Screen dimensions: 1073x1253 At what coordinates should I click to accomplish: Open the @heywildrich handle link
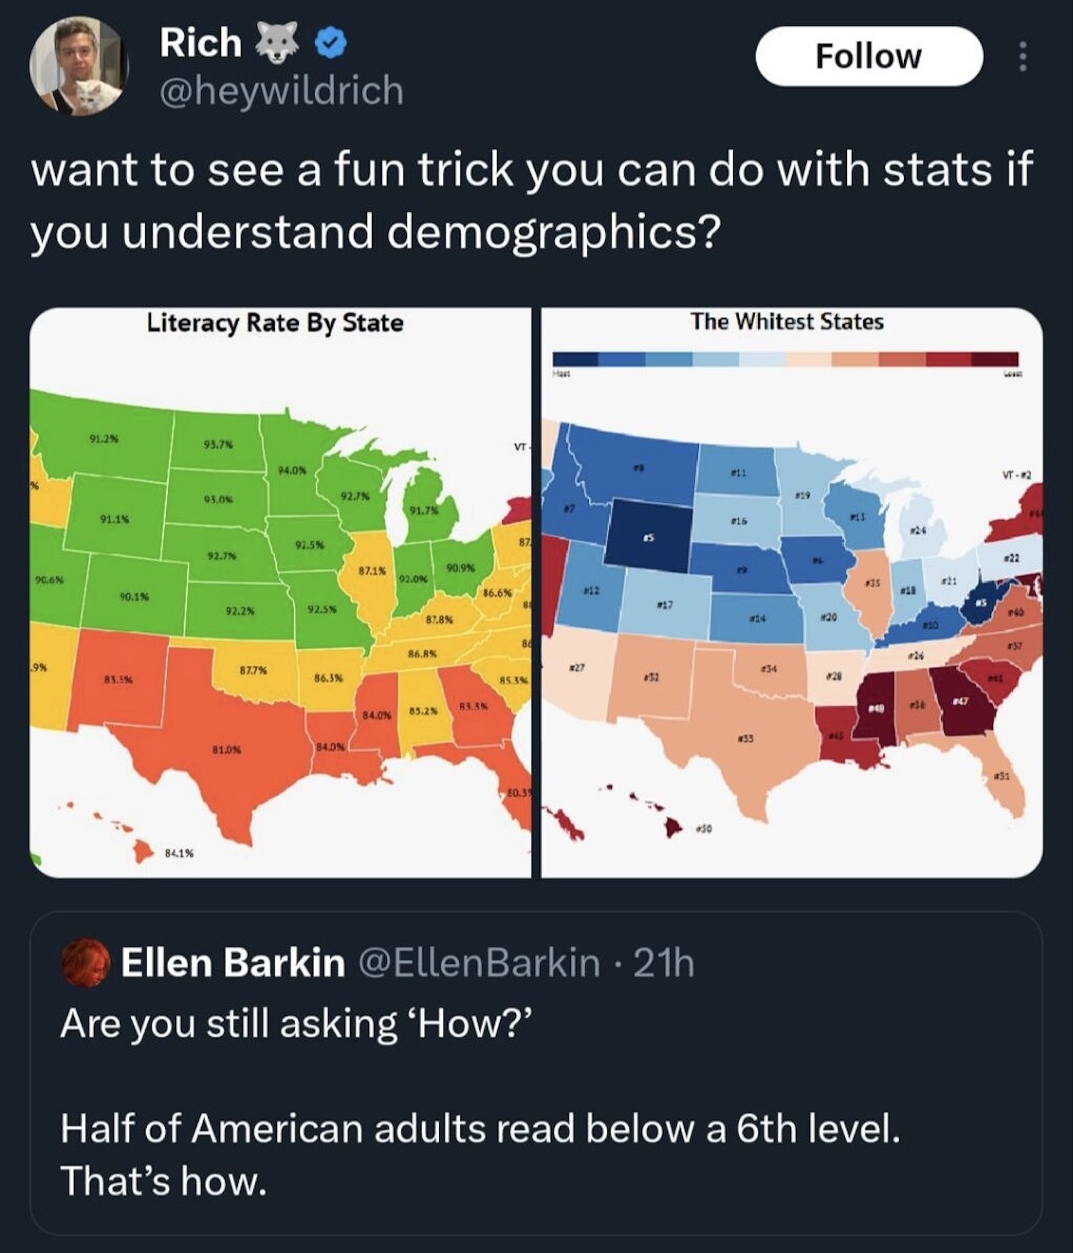pos(281,91)
